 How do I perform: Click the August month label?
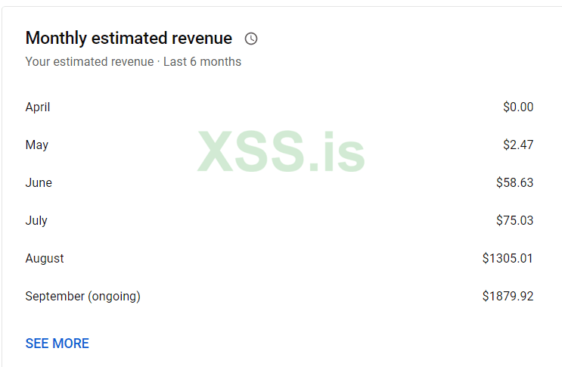click(45, 259)
